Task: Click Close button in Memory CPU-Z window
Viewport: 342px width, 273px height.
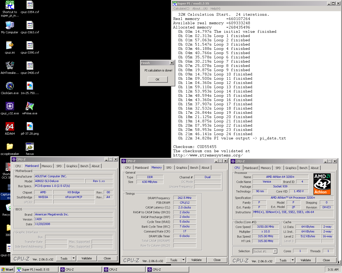Action: coord(217,260)
